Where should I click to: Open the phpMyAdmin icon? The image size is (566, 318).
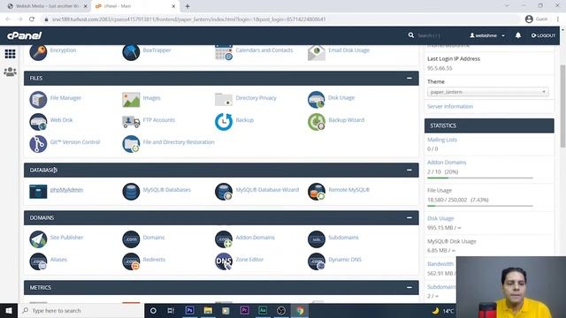(38, 192)
